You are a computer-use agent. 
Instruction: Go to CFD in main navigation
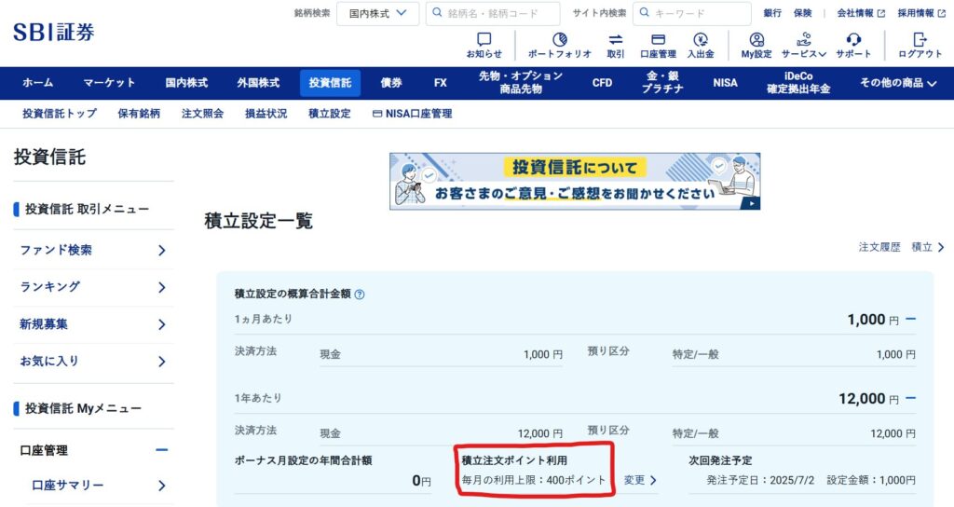click(603, 83)
